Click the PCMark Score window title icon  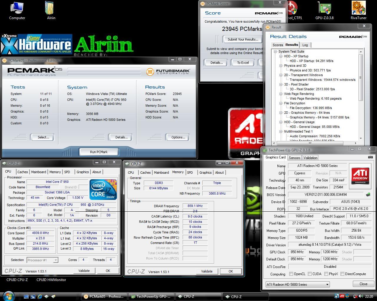pyautogui.click(x=202, y=4)
